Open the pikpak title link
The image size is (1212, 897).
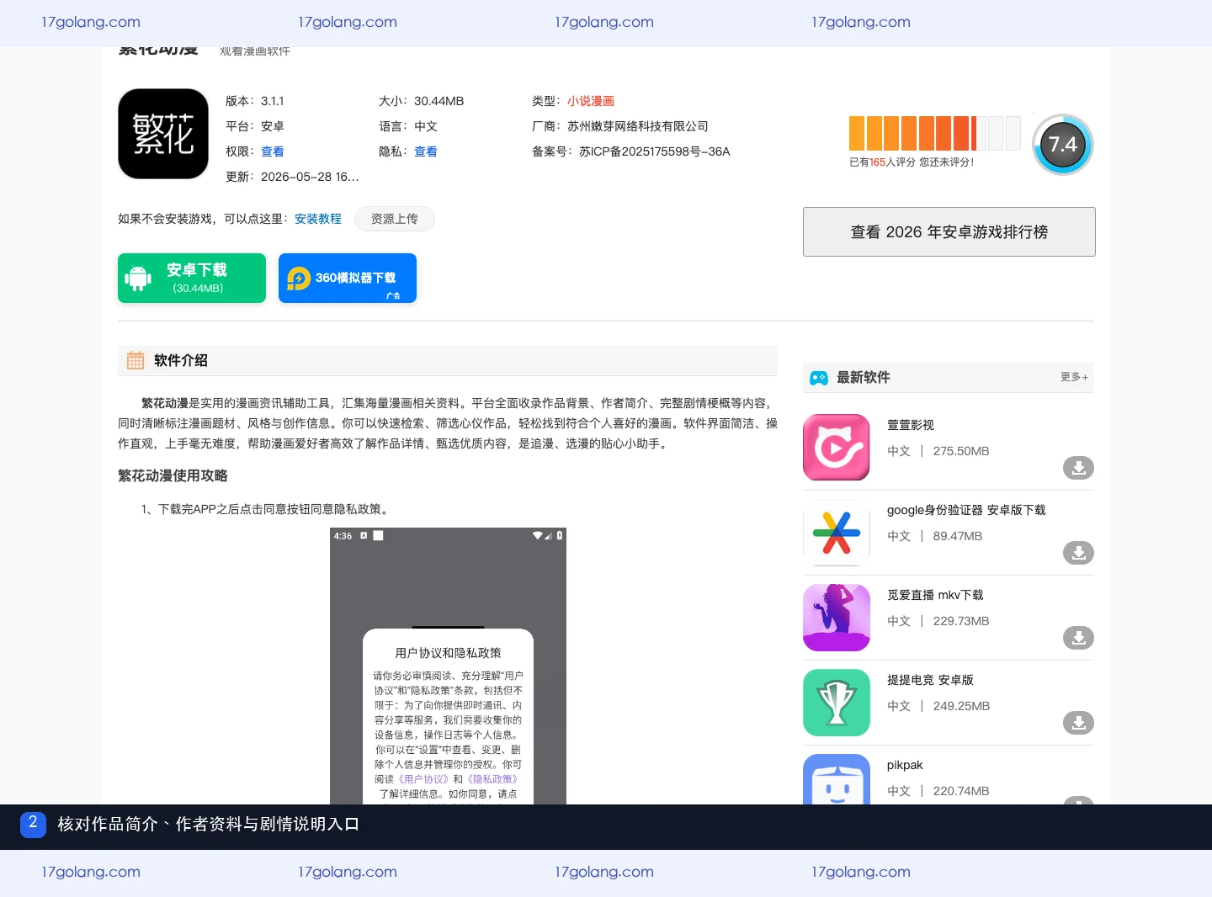click(905, 765)
